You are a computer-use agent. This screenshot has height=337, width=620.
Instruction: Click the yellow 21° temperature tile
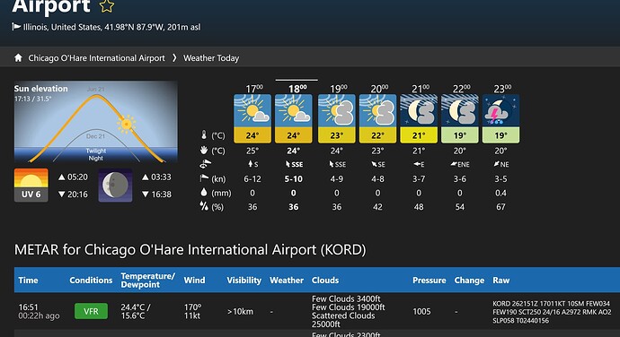[x=419, y=135]
